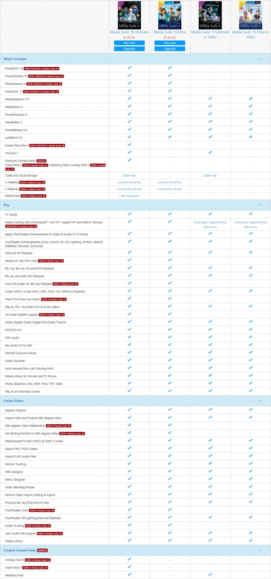Screen dimensions: 271x579
Task: Click 6 months Pro 50 Plan under 16 Ultra
Action: point(170,183)
